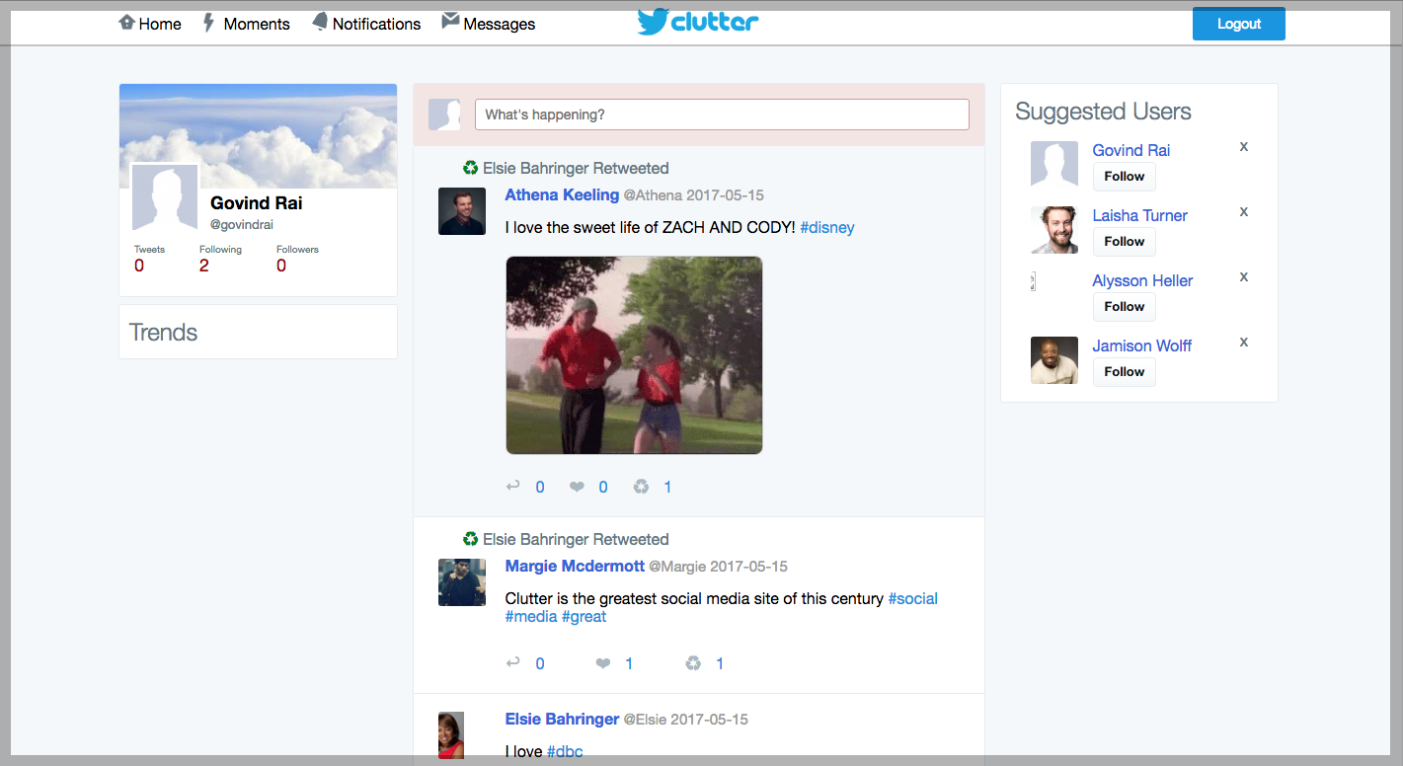Open the Home menu item
Screen dimensions: 1403x766
tap(160, 24)
